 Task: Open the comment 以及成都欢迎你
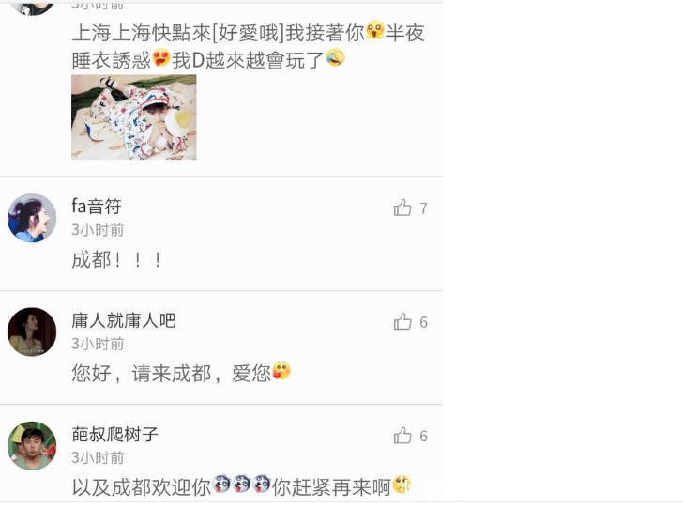[x=241, y=486]
